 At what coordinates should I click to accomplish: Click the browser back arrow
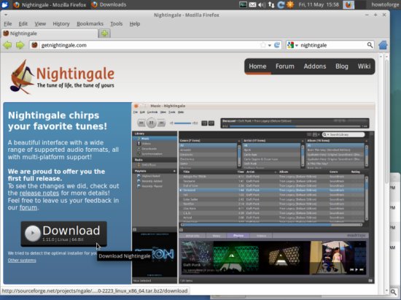7,45
